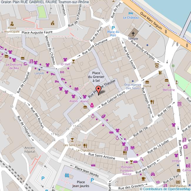
Task: Click the Ancien hôpital label
Action: pos(30,150)
